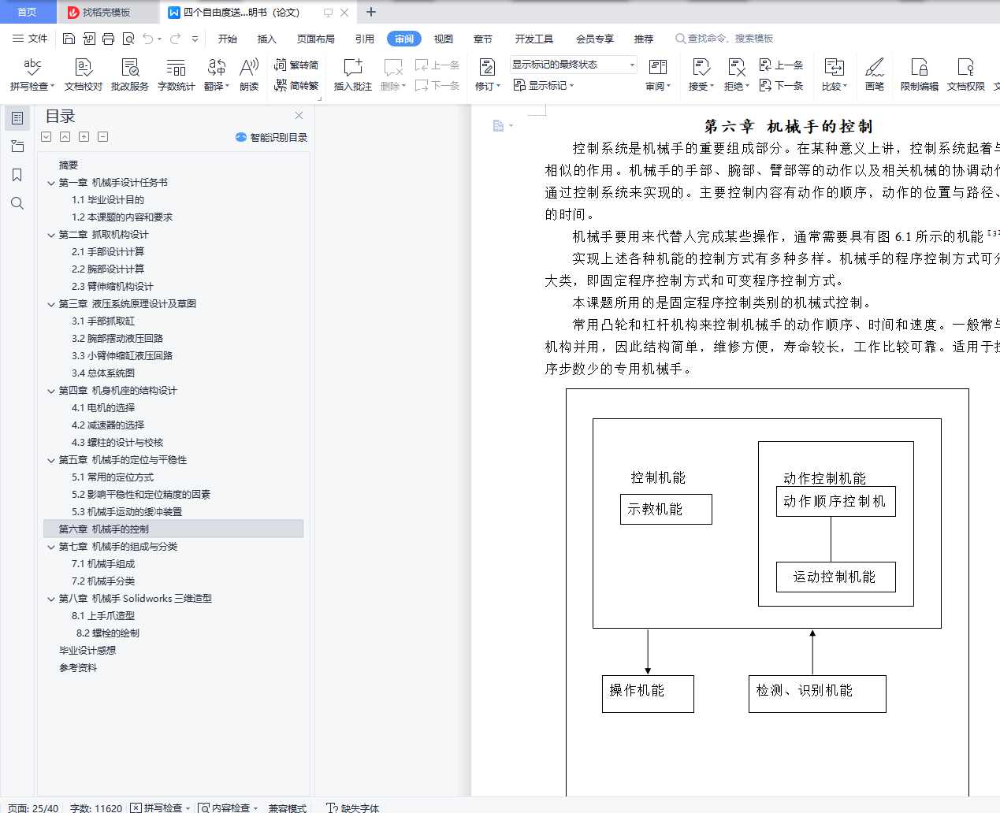Click the save icon in quick toolbar
Viewport: 1000px width, 813px height.
click(x=69, y=39)
